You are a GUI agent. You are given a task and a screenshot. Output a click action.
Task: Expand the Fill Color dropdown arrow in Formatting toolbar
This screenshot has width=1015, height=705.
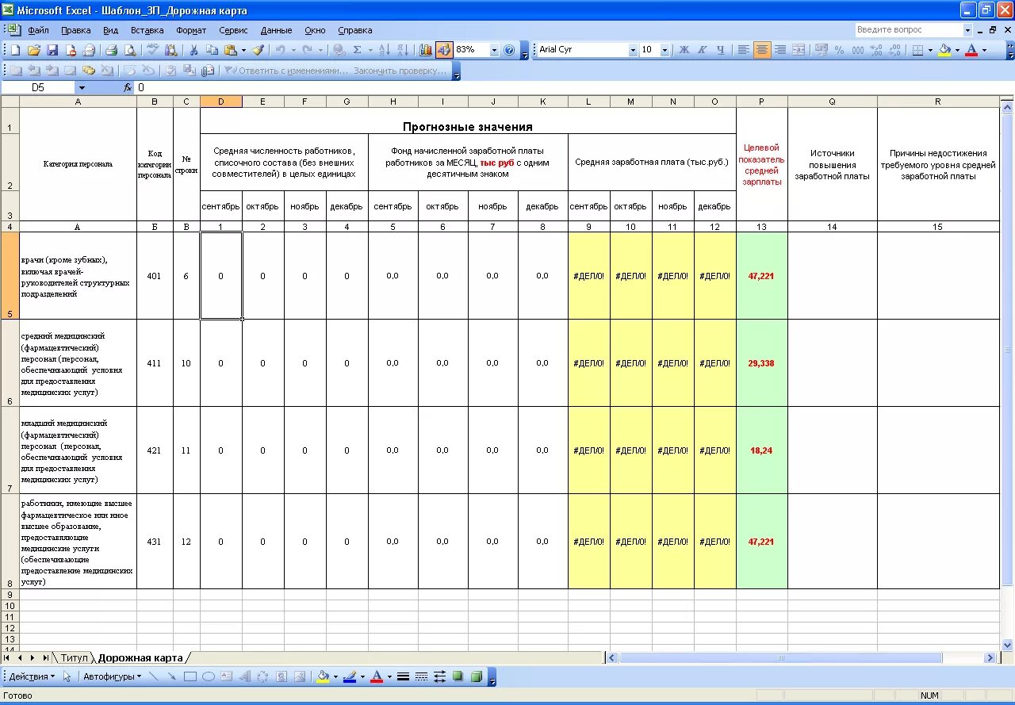[958, 50]
